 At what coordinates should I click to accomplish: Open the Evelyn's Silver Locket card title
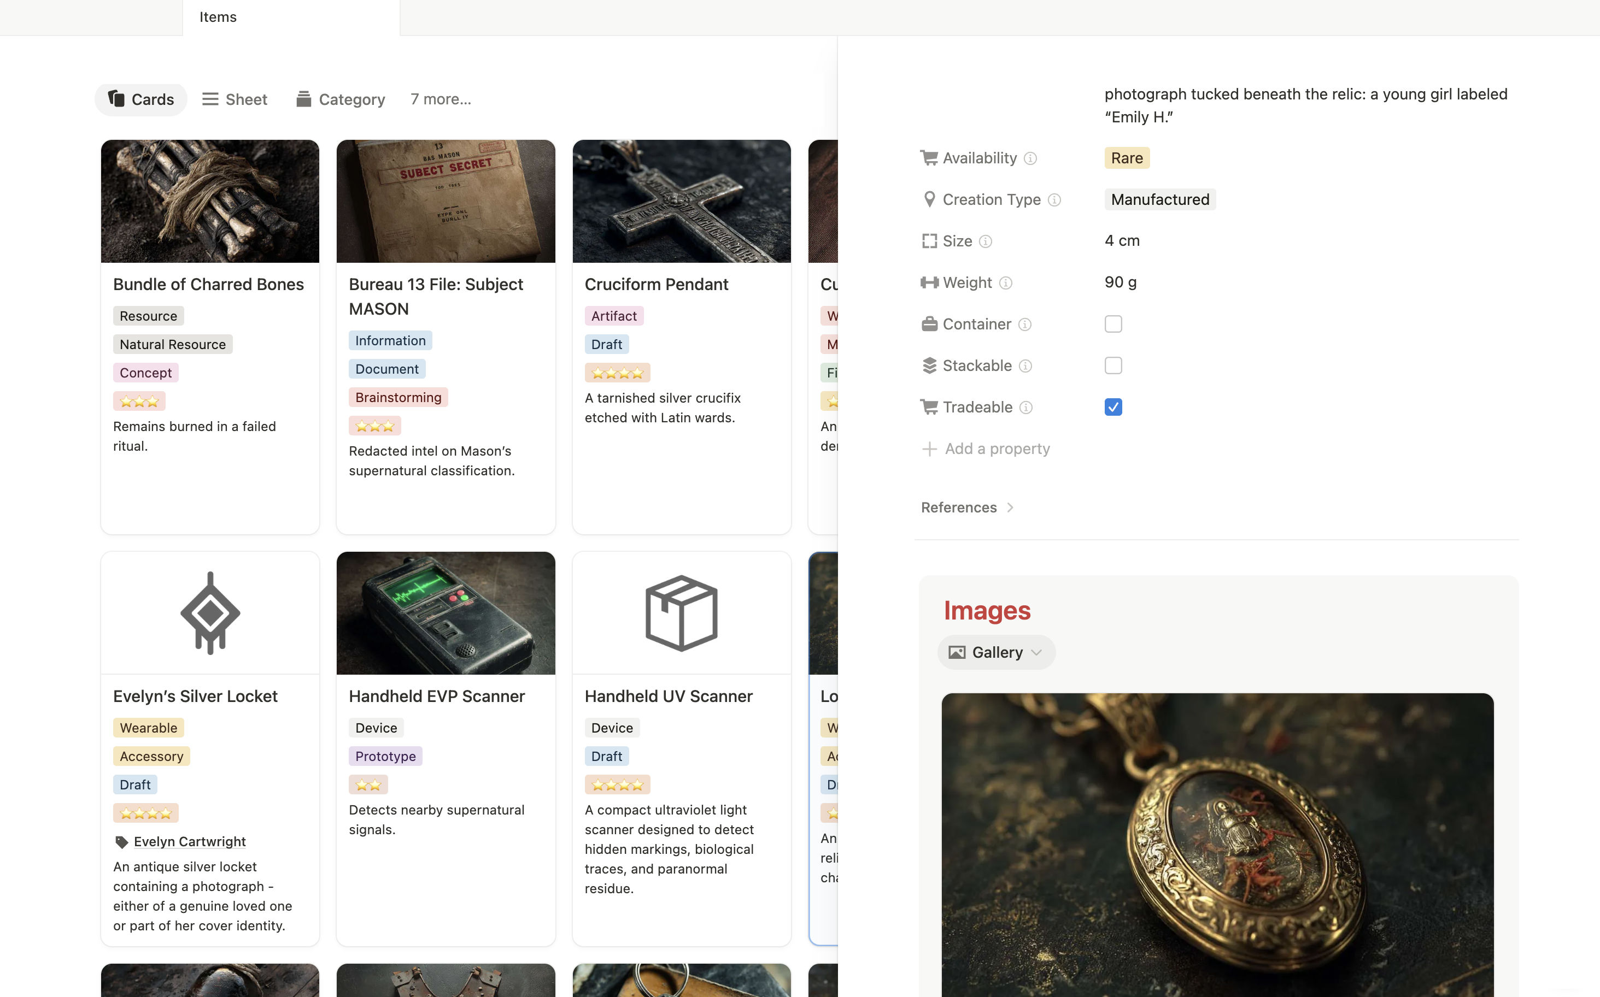pos(195,697)
